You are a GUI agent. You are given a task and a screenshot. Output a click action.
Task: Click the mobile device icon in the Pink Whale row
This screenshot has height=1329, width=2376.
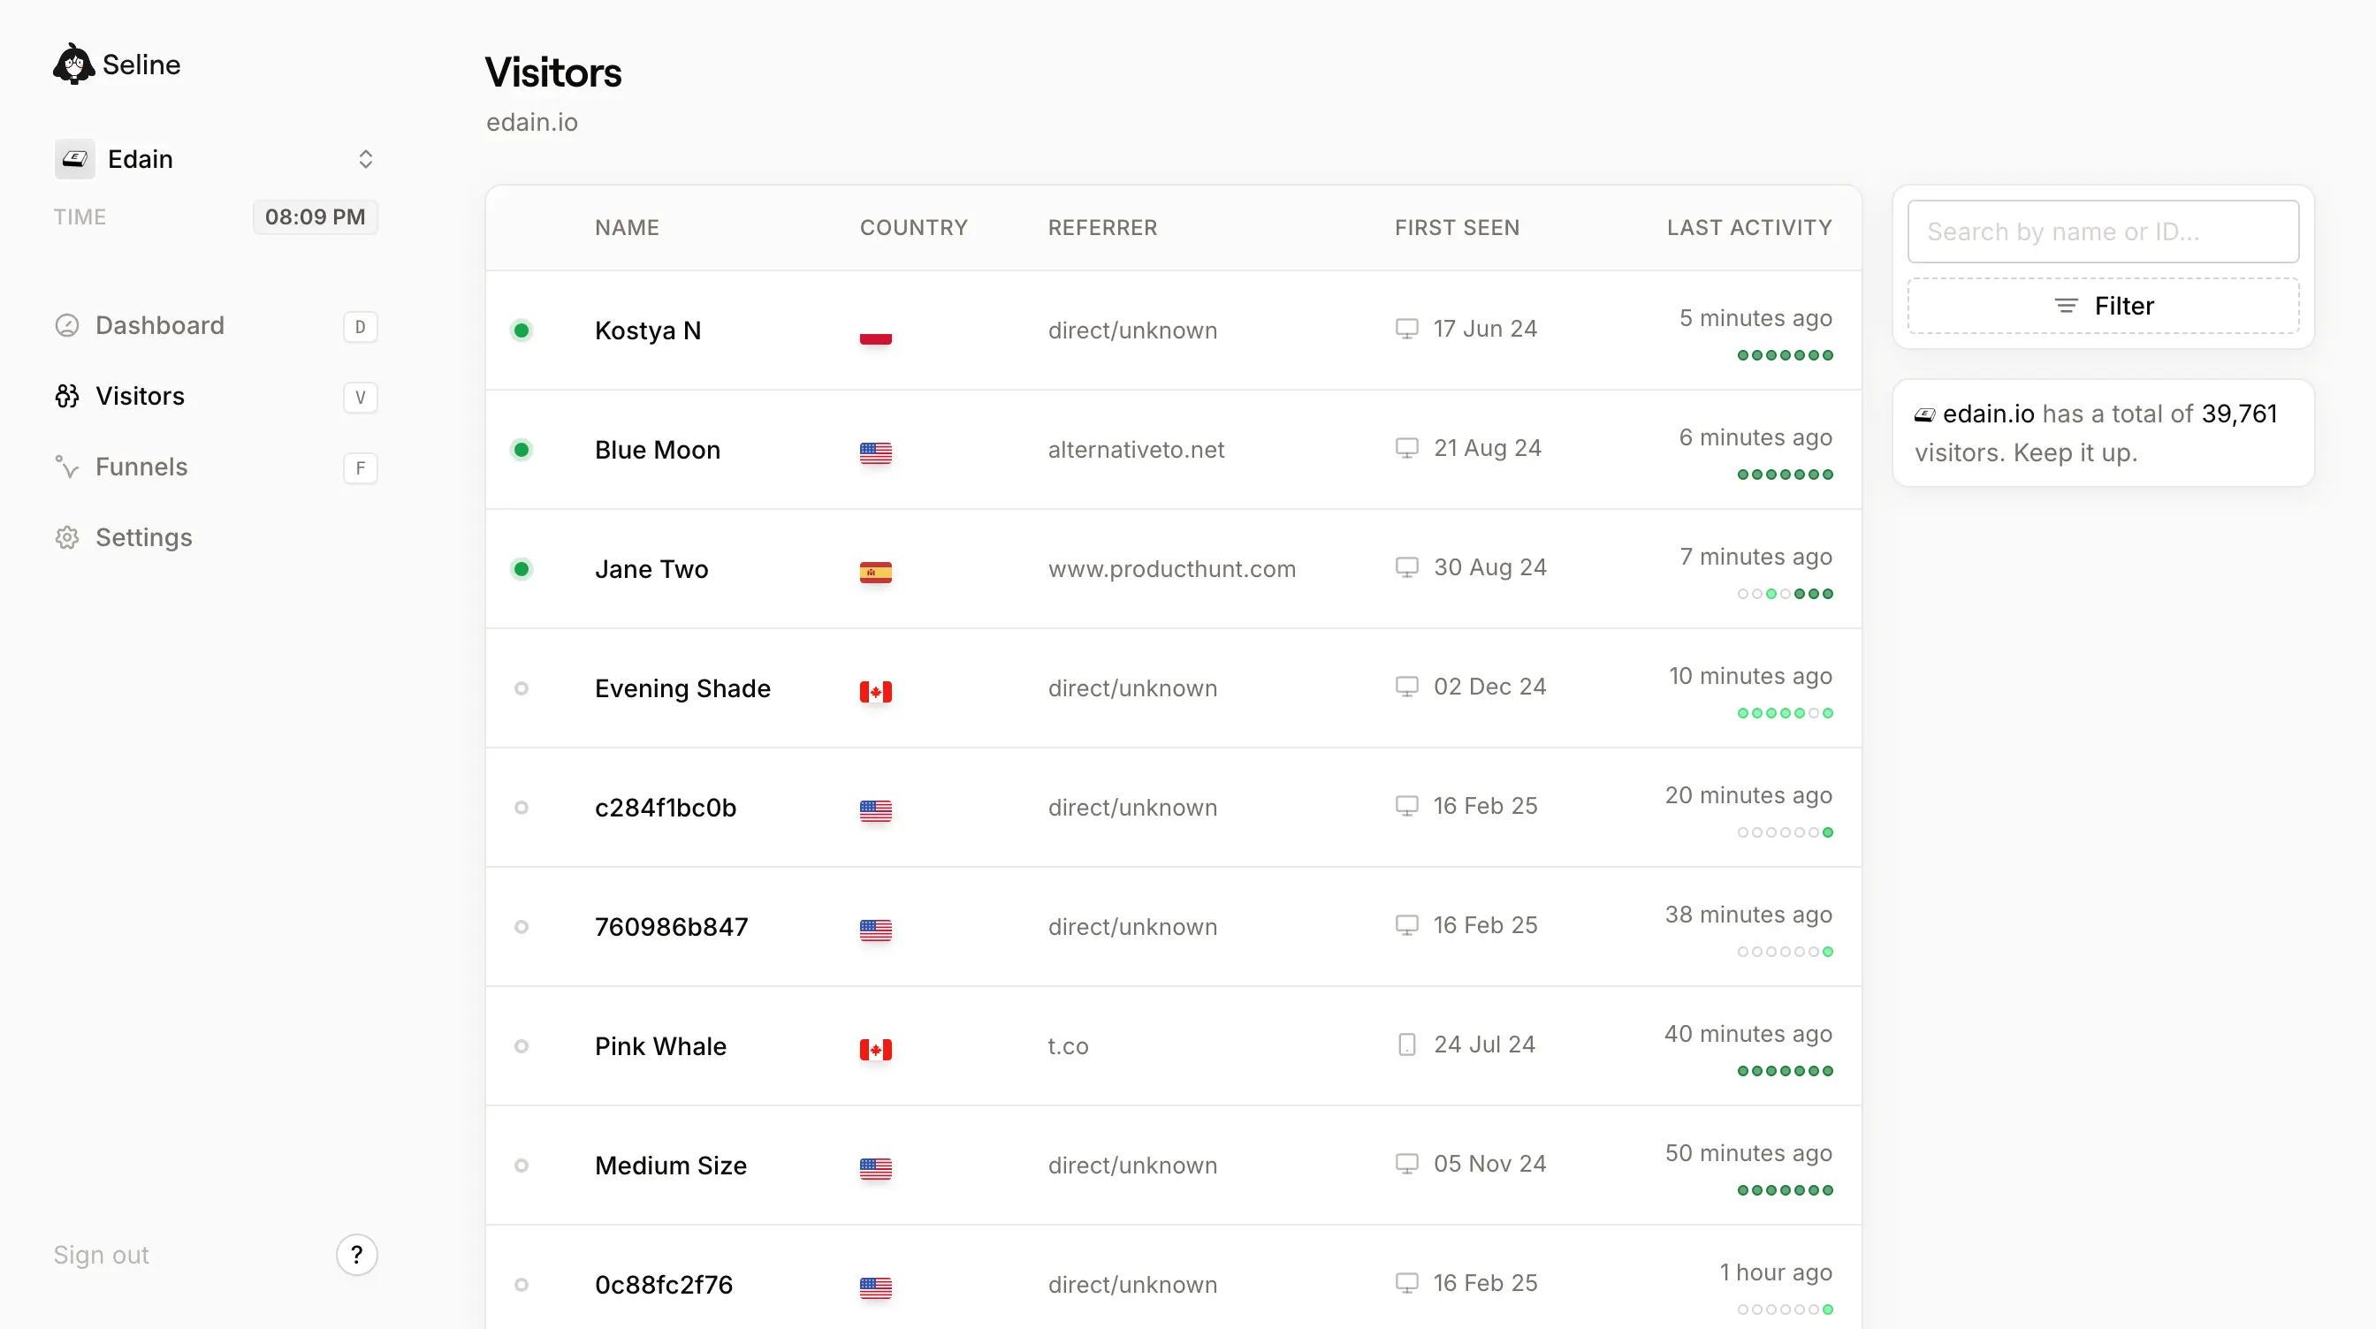click(x=1405, y=1044)
